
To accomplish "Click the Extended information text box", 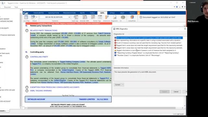I will pos(150,76).
